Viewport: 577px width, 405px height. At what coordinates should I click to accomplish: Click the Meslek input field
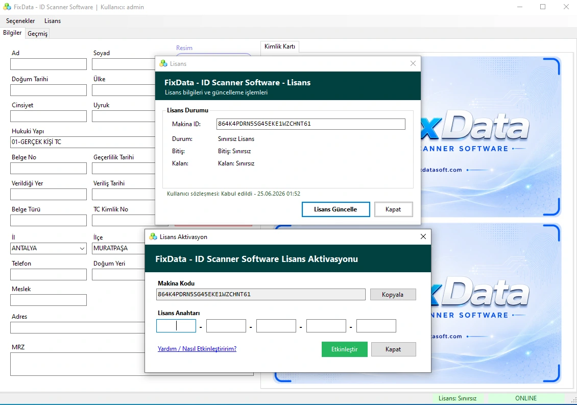[x=49, y=300]
